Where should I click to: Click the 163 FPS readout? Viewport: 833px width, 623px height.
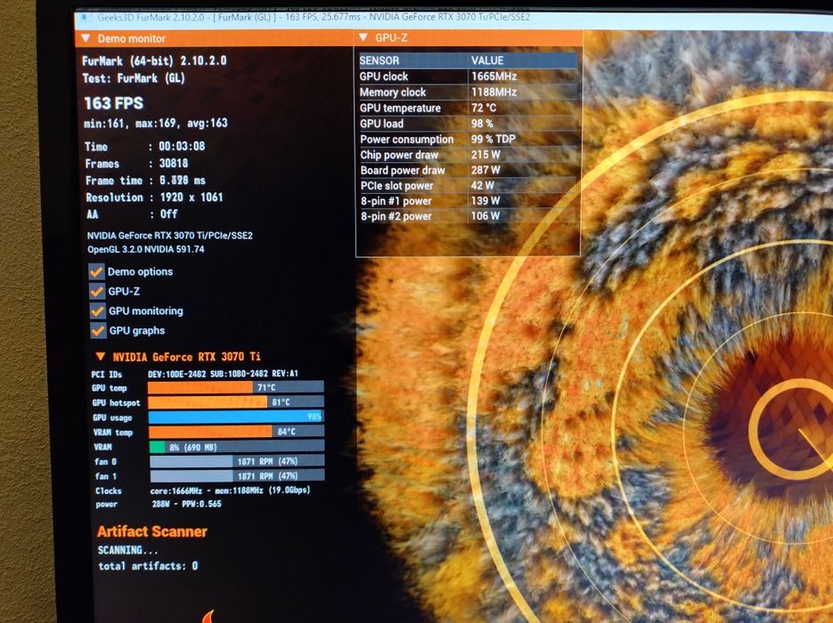coord(114,103)
